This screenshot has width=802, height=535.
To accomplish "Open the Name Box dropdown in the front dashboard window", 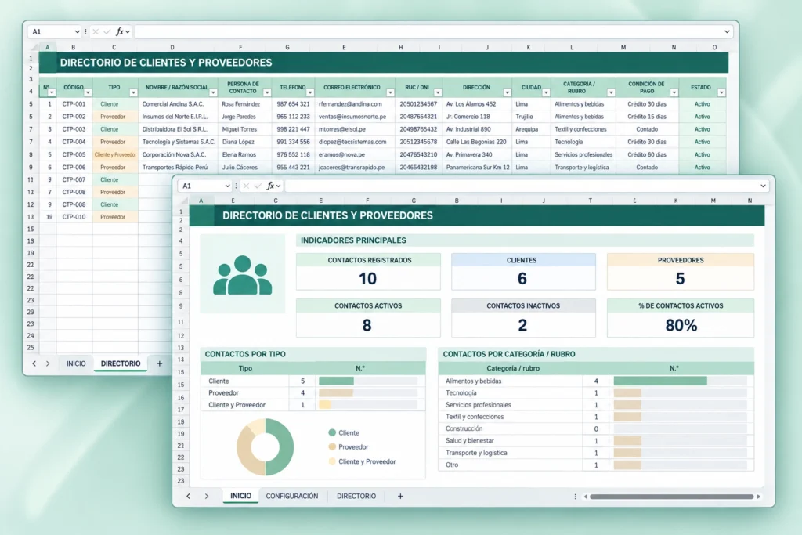I will tap(227, 186).
